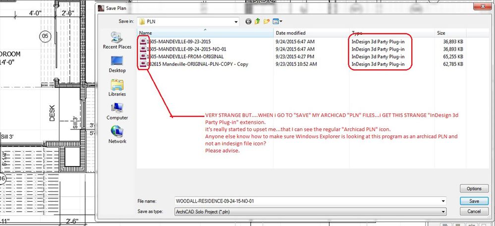Open the View Menu icon in toolbar
The image size is (495, 226).
pyautogui.click(x=276, y=21)
